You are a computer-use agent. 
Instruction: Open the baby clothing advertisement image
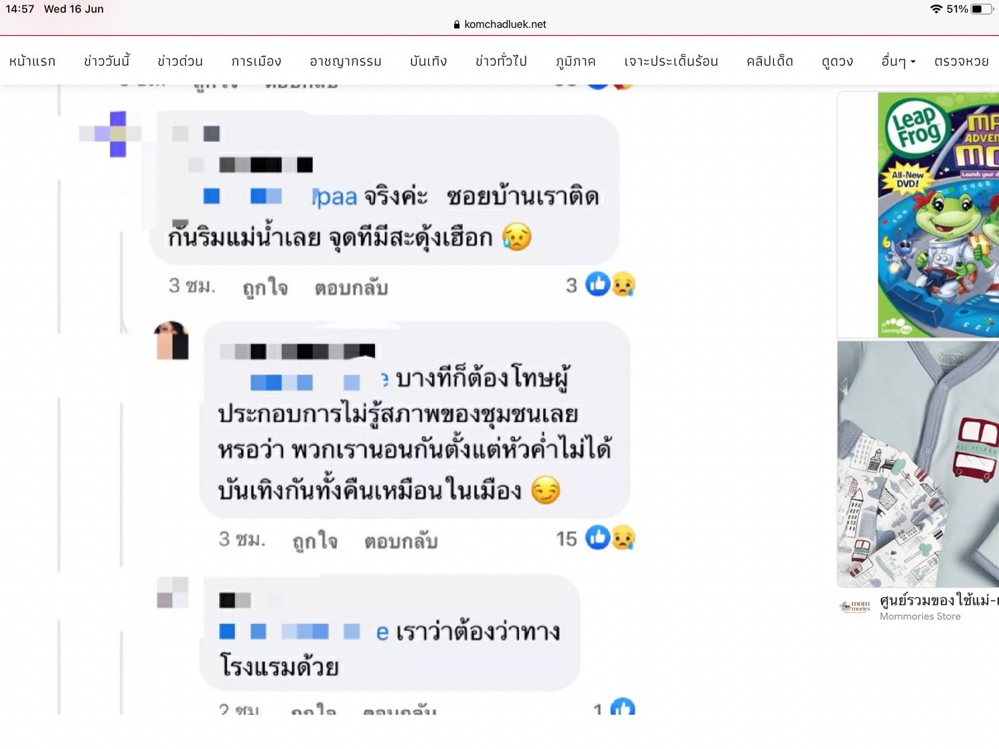point(918,464)
